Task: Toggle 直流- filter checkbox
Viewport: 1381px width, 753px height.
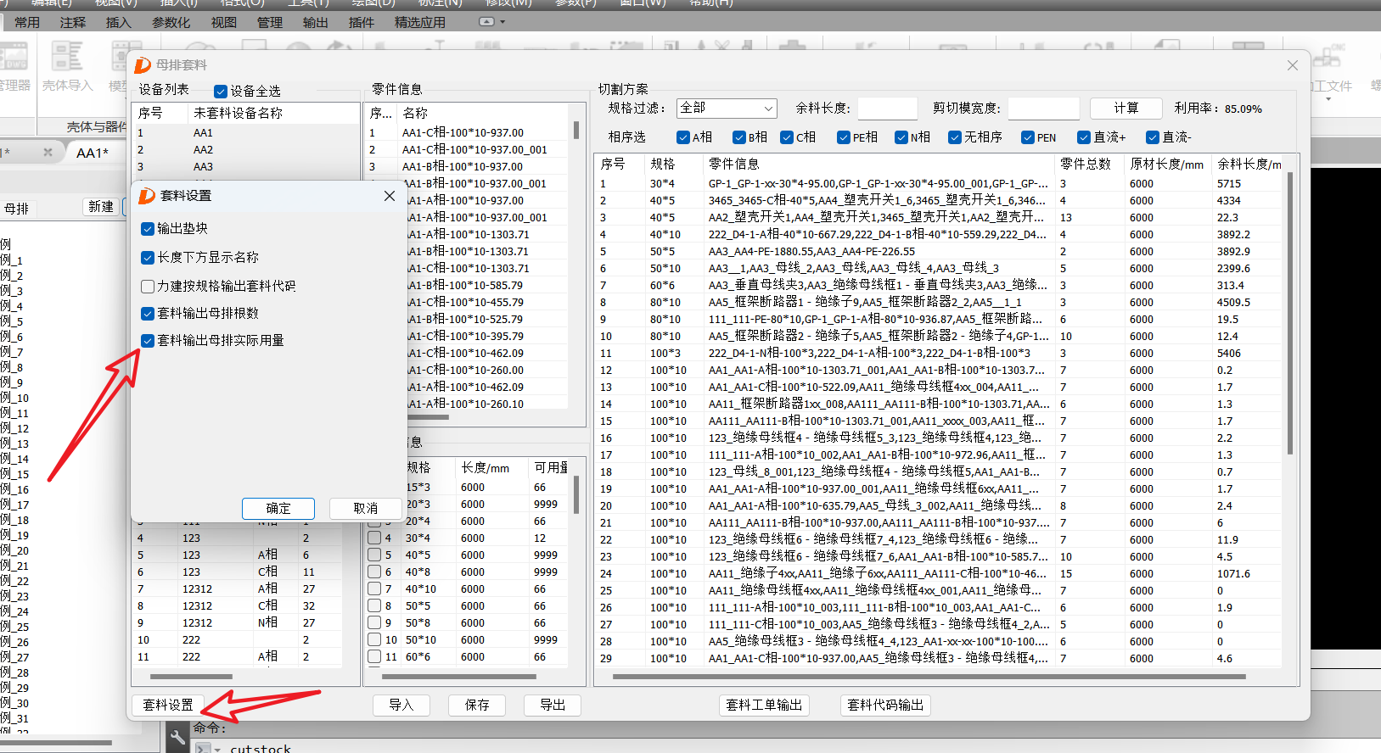Action: [1153, 137]
